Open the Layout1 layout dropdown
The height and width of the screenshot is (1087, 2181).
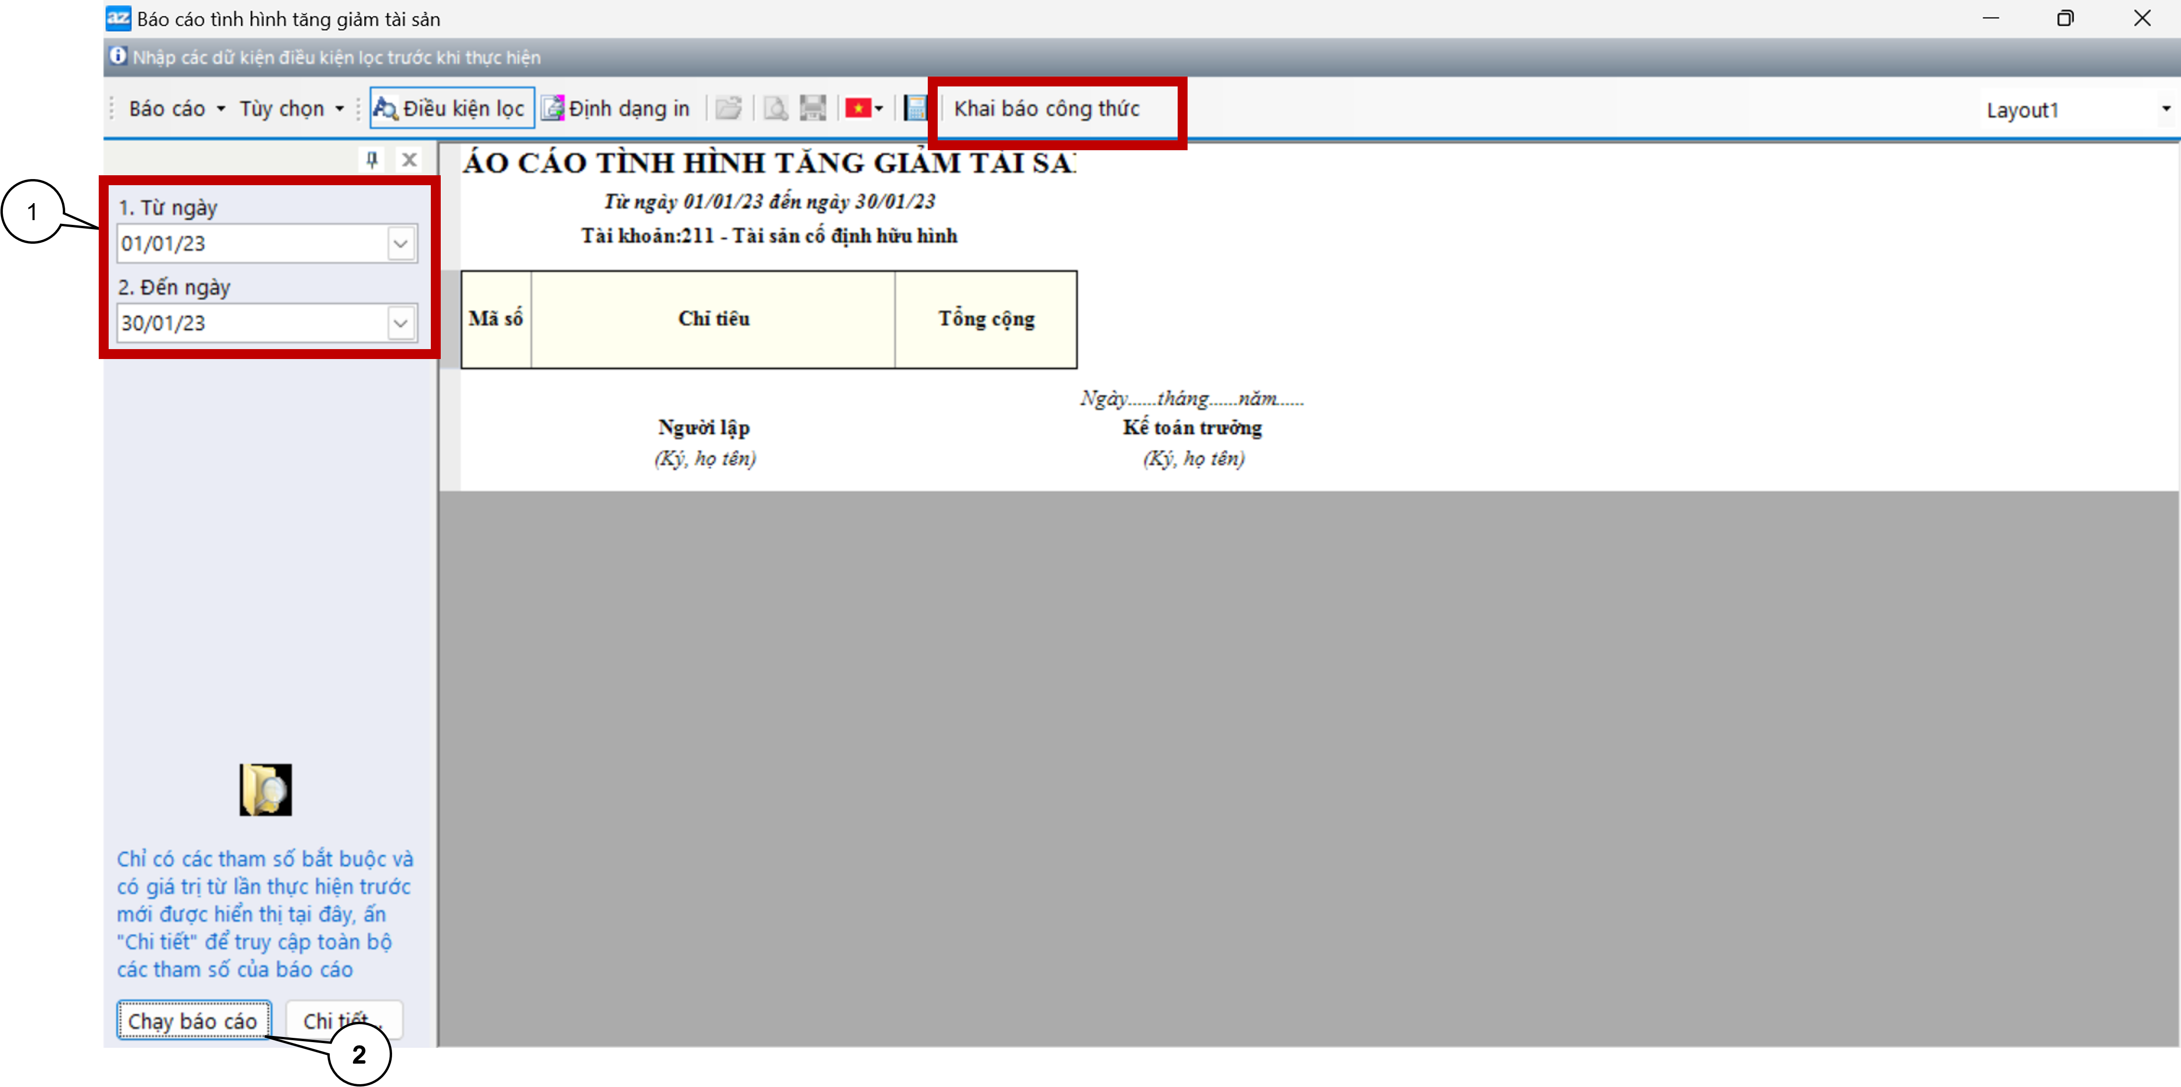click(x=2165, y=109)
